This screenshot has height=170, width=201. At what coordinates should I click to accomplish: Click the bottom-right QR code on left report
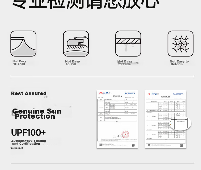(133, 145)
